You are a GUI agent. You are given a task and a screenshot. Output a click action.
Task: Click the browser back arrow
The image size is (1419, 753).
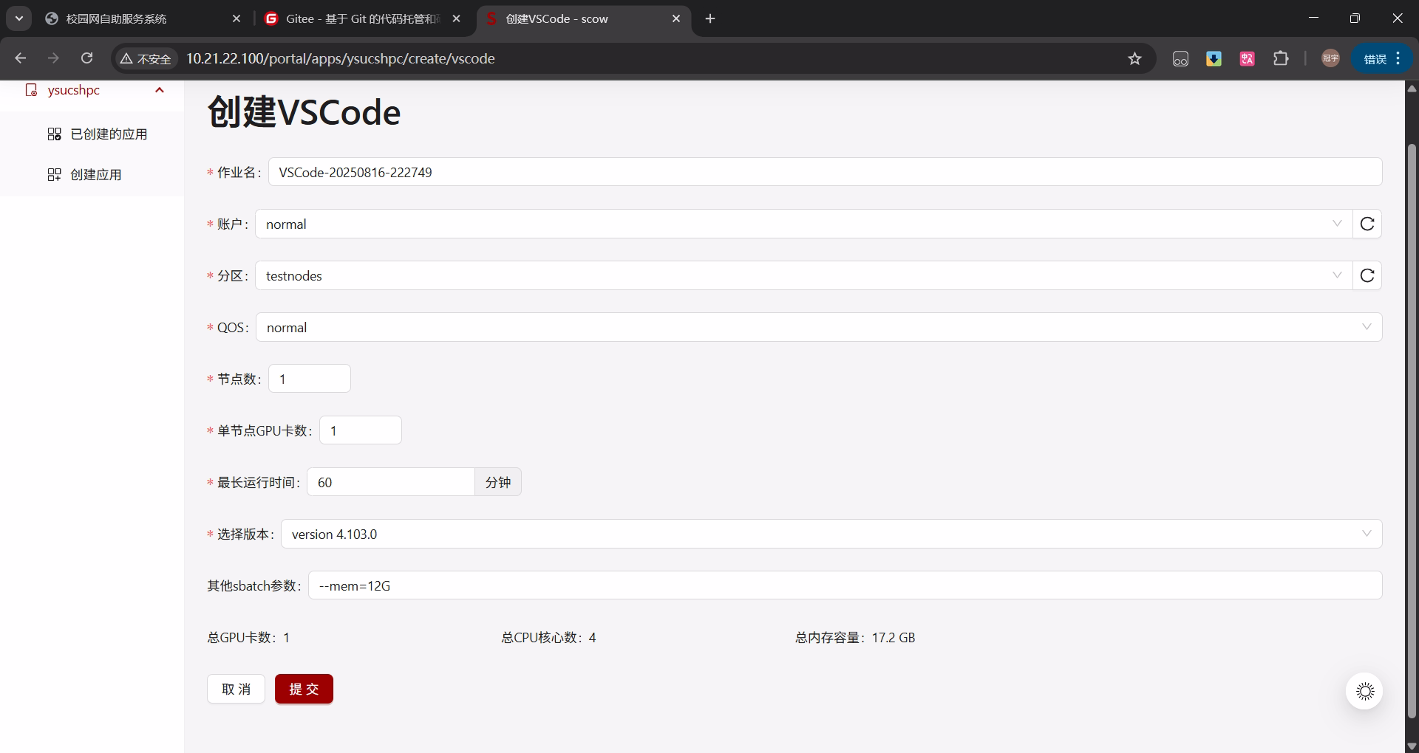coord(21,58)
